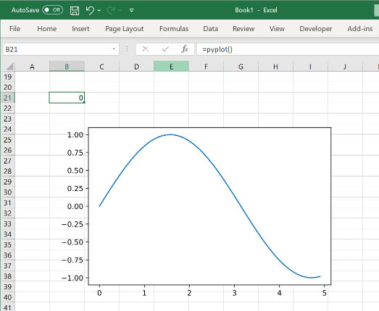Select row 22 header

coord(8,108)
